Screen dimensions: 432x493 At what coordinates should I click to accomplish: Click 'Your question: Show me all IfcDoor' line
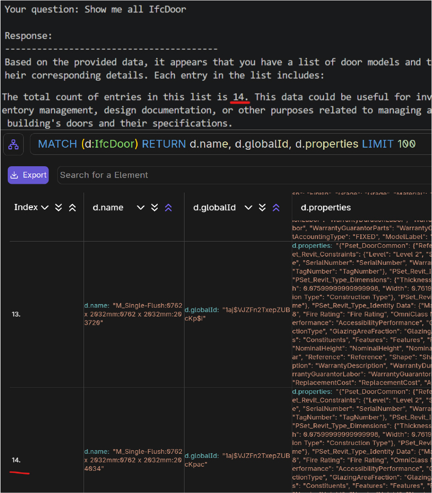click(95, 9)
